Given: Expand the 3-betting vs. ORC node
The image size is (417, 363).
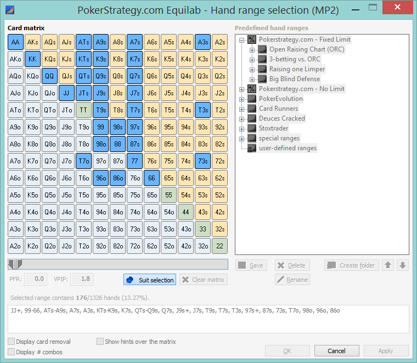Looking at the screenshot, I should tap(252, 60).
